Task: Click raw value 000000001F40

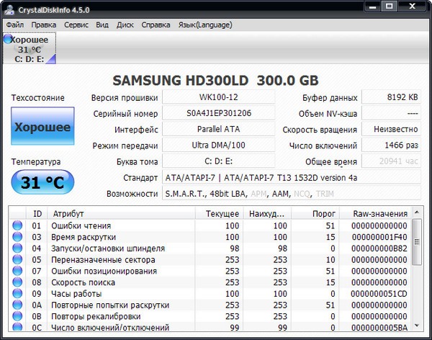Action: coord(379,237)
